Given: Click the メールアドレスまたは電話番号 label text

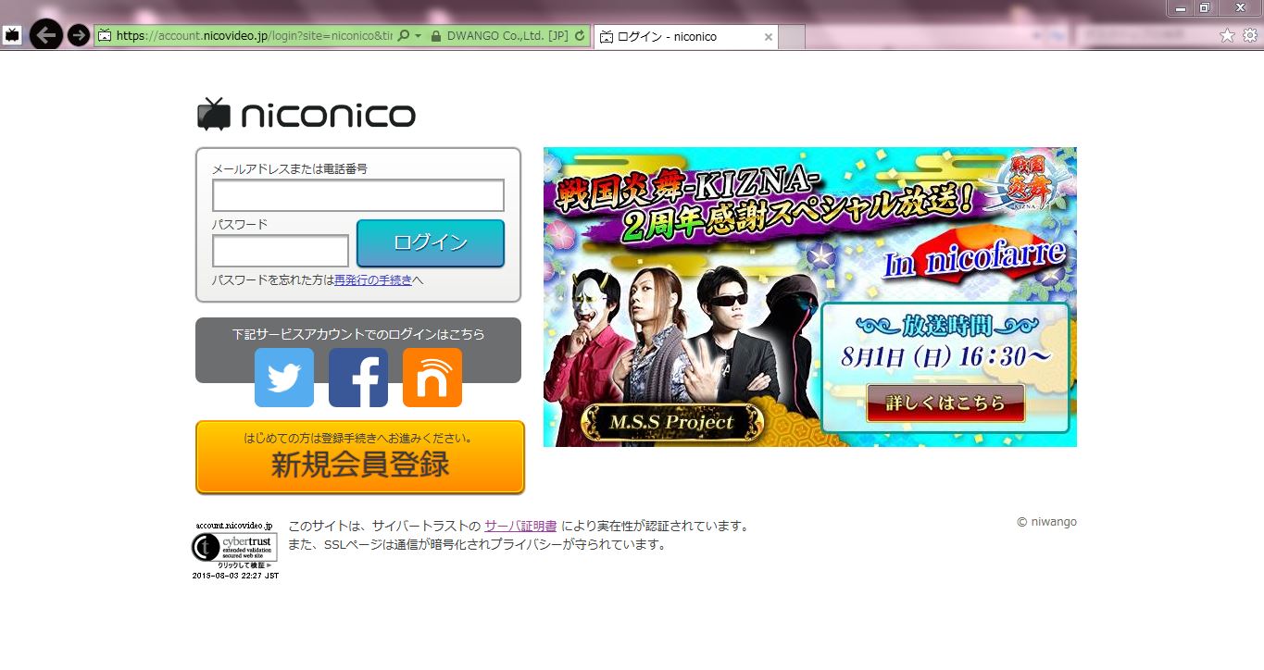Looking at the screenshot, I should tap(290, 168).
